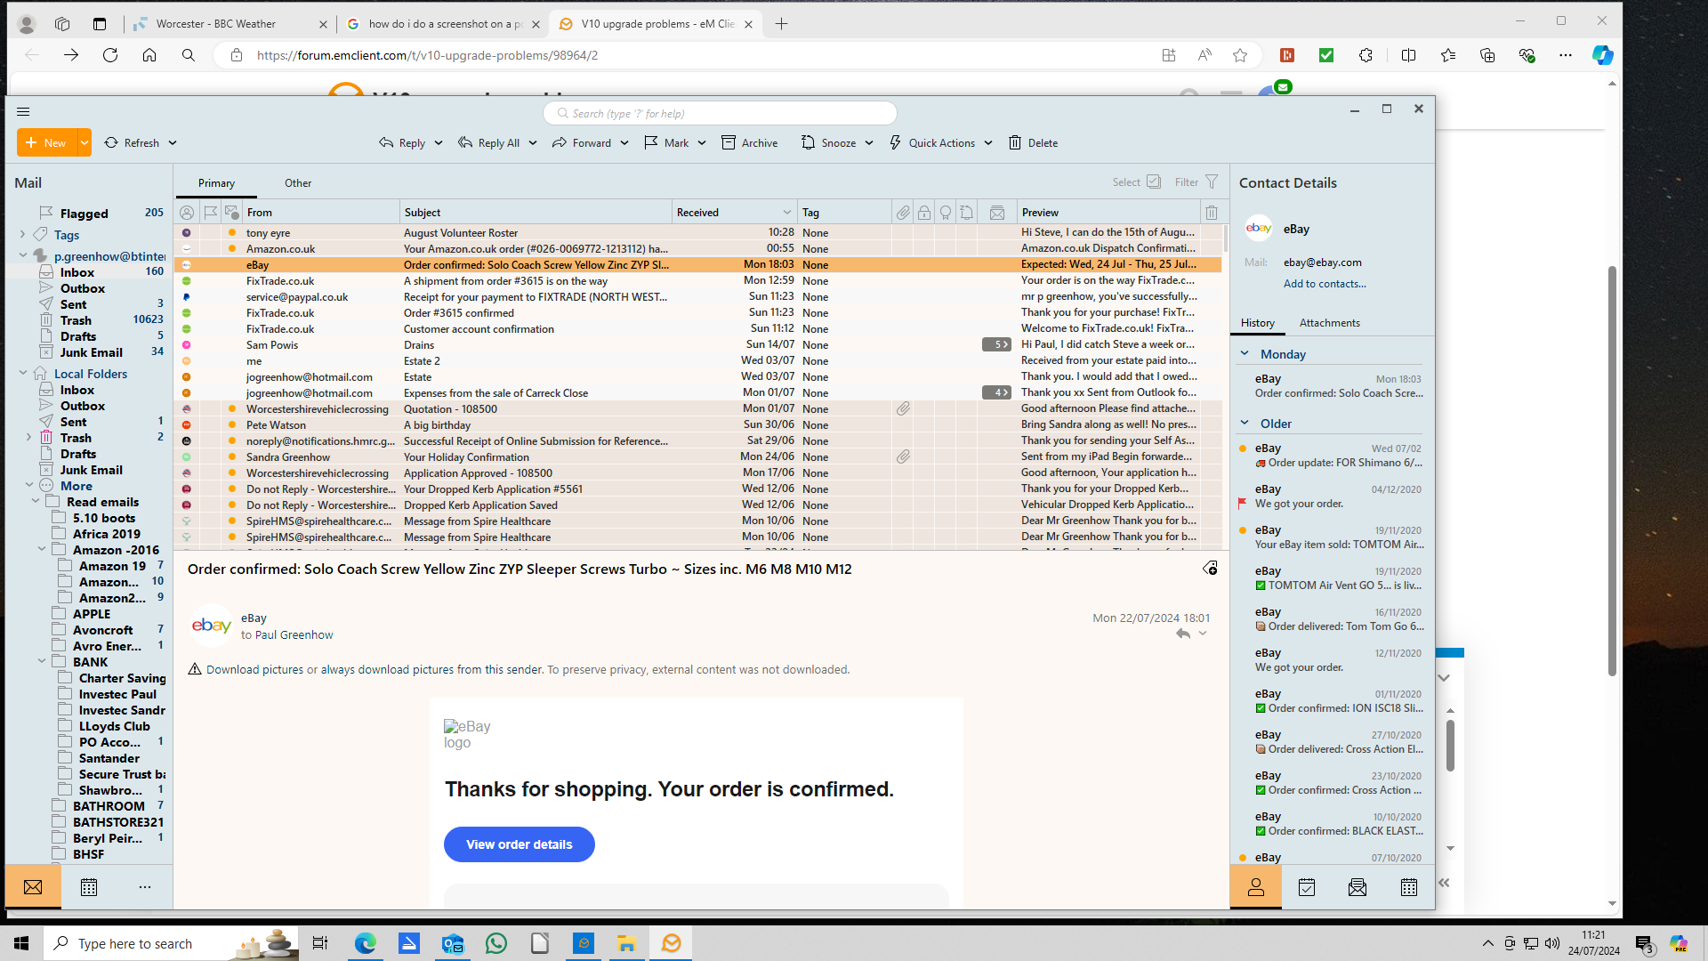1708x961 pixels.
Task: Collapse the Monday history group
Action: [x=1245, y=353]
